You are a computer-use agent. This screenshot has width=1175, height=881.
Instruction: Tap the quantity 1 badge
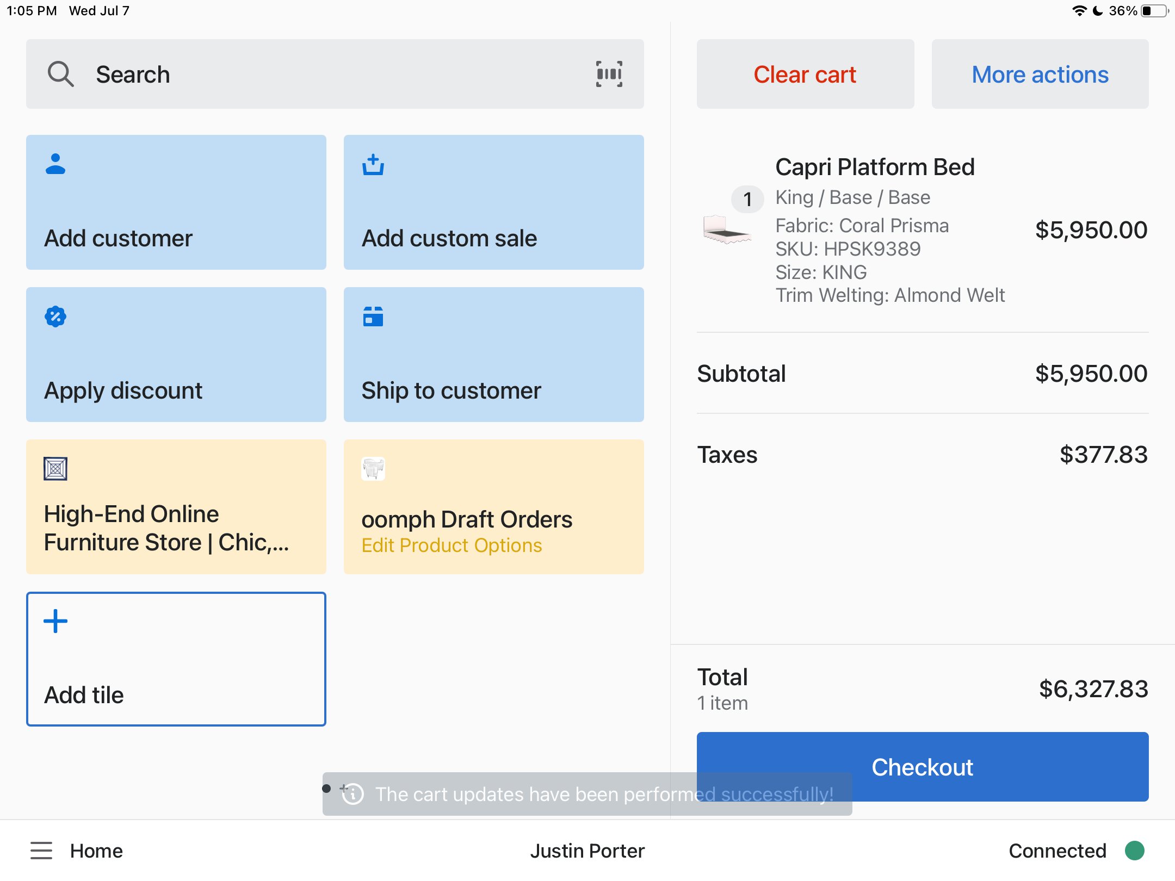[x=747, y=200]
